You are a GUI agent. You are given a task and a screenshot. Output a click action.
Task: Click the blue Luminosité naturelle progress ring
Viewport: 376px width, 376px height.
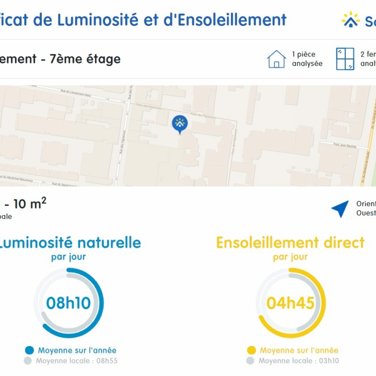(x=68, y=303)
